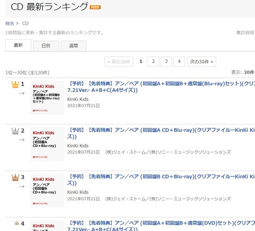This screenshot has height=231, width=255.
Task: Click artist name KinKi Kids under rank 2
Action: [x=78, y=146]
